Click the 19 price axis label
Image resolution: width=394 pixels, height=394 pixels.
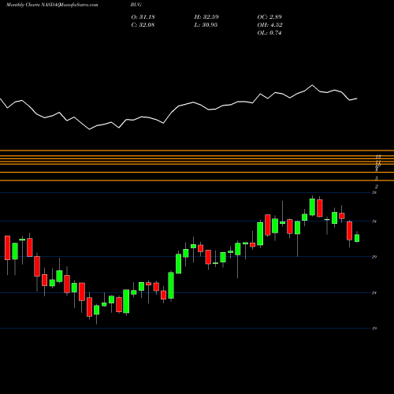pyautogui.click(x=374, y=328)
